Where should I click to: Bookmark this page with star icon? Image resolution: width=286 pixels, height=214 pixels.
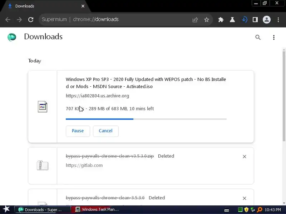coord(207,20)
